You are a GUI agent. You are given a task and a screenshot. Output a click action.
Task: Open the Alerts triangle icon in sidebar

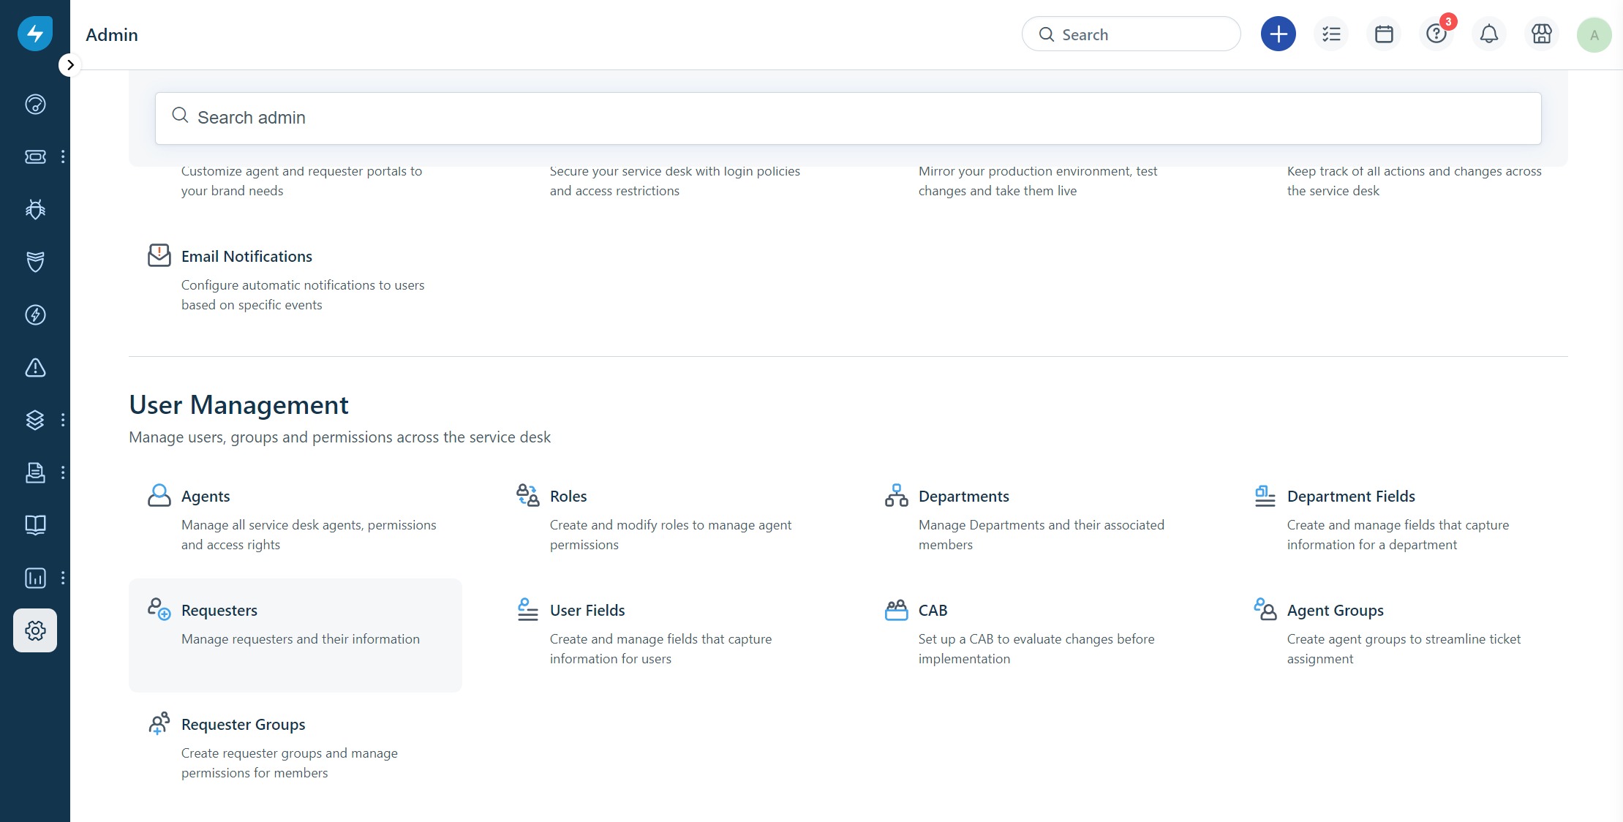35,367
